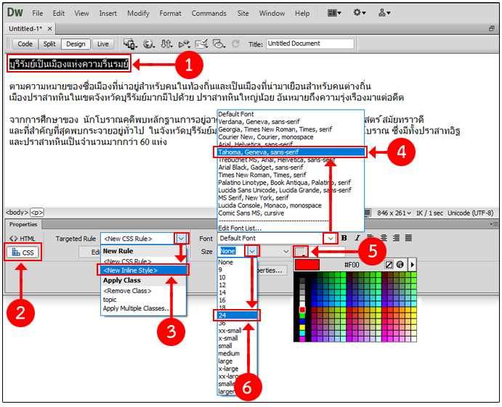Switch Properties panel to HTML mode
Screen dimensions: 502x407
24,238
